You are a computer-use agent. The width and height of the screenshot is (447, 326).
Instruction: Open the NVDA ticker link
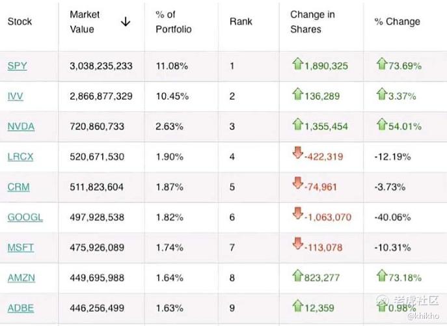[x=21, y=126]
